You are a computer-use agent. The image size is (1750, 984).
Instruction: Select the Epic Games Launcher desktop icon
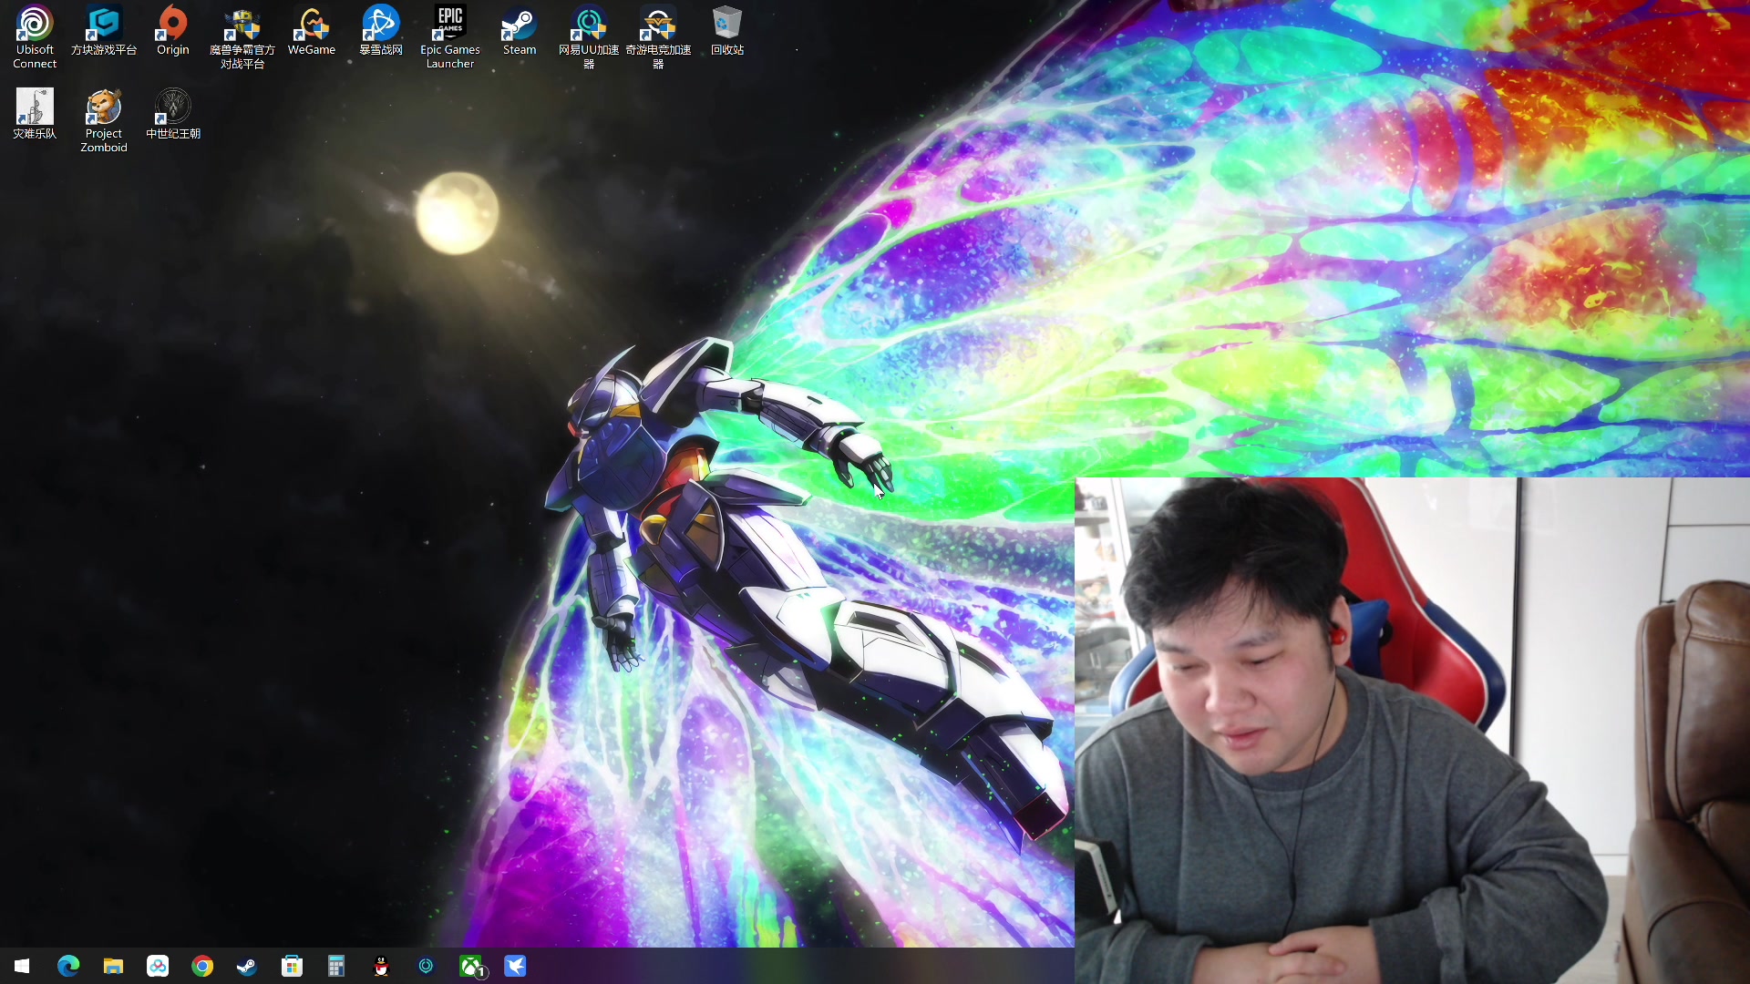tap(450, 36)
